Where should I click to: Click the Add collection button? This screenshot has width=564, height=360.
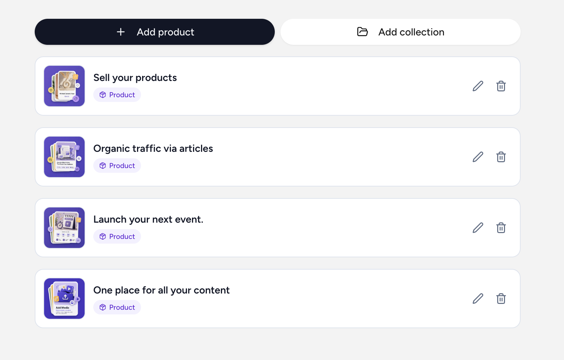[401, 32]
